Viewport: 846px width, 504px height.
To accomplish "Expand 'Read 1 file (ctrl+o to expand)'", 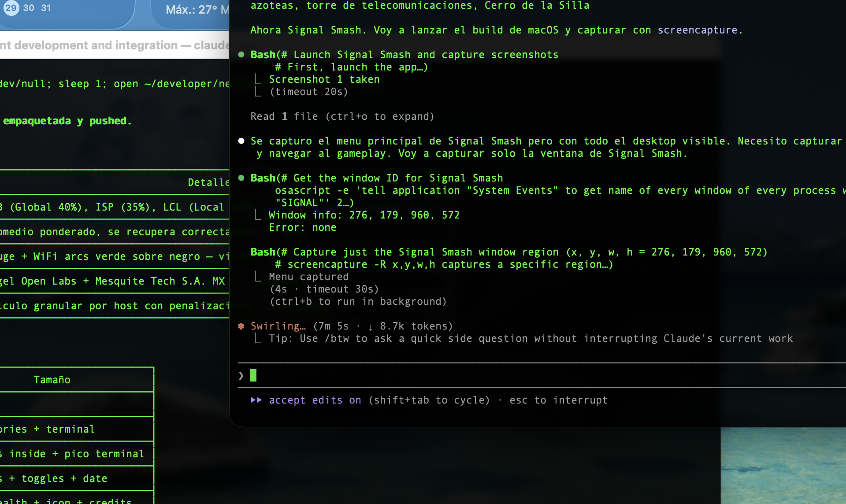I will 342,116.
